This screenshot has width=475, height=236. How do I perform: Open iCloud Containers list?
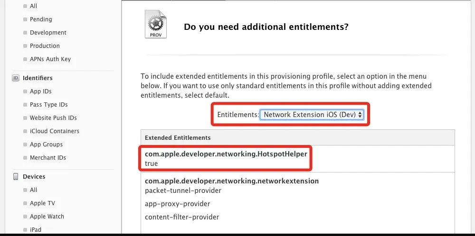point(54,131)
